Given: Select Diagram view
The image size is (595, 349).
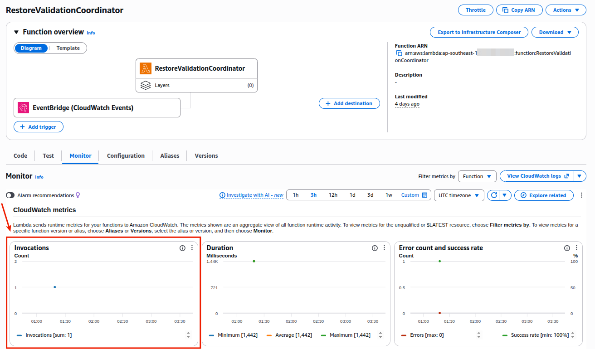Looking at the screenshot, I should click(x=31, y=48).
